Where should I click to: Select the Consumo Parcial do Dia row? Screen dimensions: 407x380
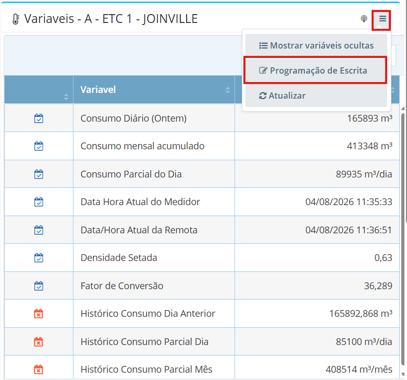click(x=202, y=174)
